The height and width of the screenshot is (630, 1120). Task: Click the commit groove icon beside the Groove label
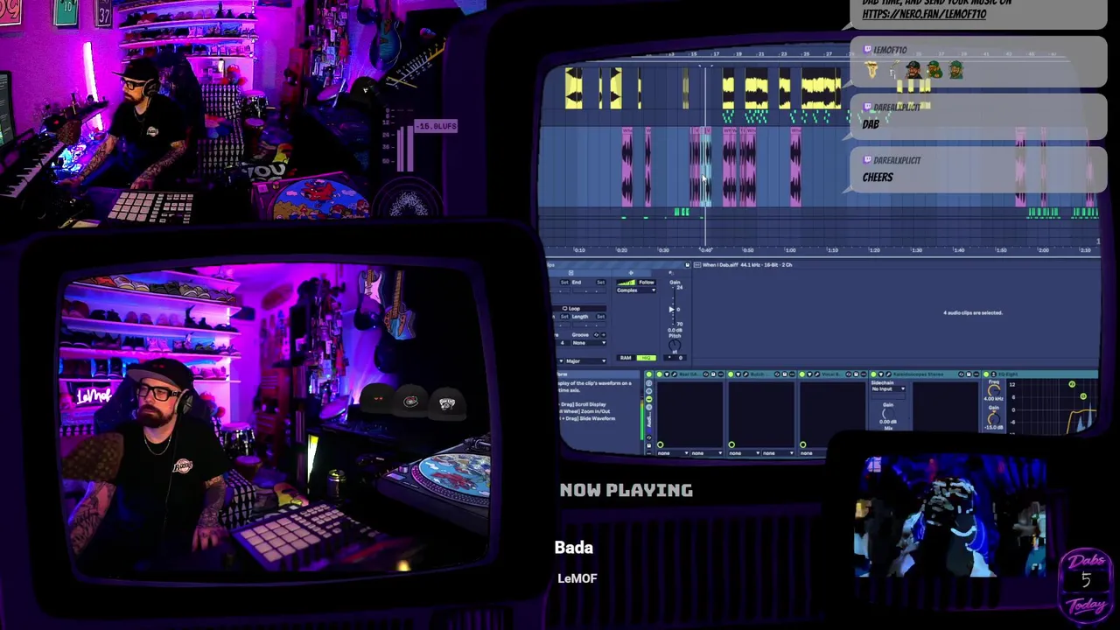pos(604,335)
